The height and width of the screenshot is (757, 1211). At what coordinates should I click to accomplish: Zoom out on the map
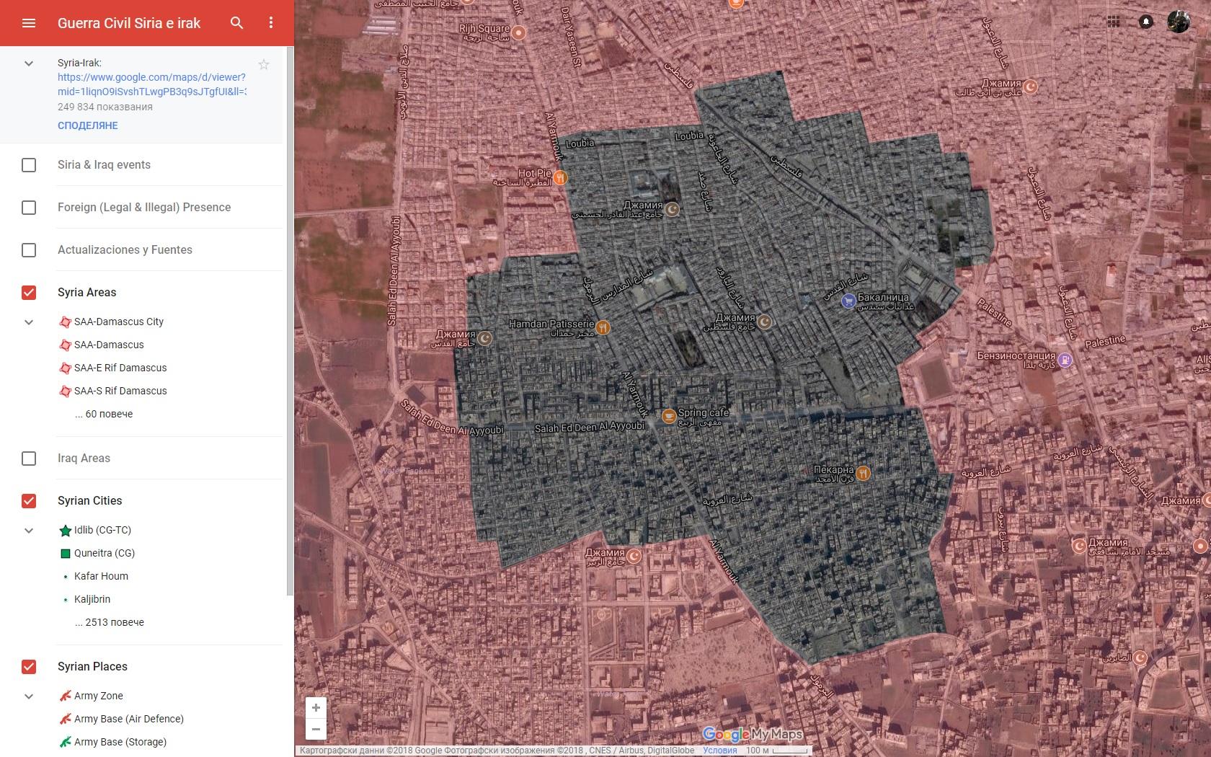coord(316,729)
